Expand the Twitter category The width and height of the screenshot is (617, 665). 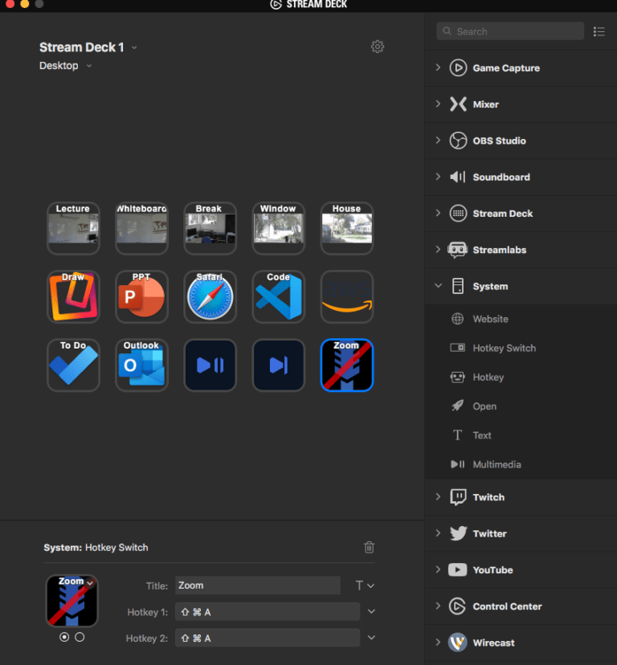(438, 533)
